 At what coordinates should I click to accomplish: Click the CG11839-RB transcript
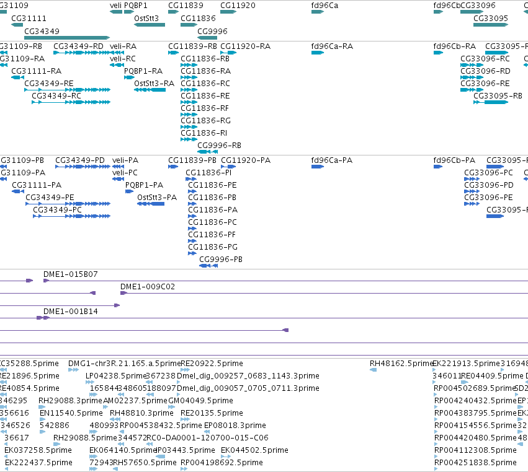click(x=192, y=46)
